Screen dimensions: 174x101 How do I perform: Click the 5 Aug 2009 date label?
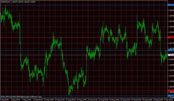[4, 100]
